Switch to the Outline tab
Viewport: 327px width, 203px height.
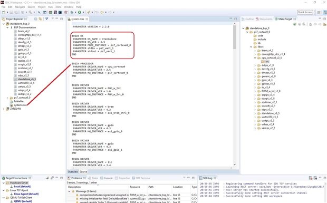[x=247, y=19]
